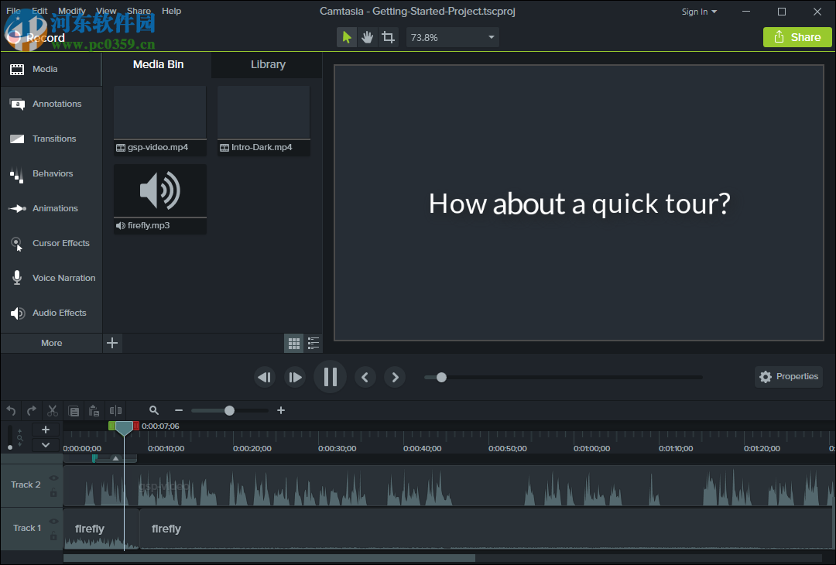Screen dimensions: 836x565
Task: Select the Pan hand tool
Action: coord(367,36)
